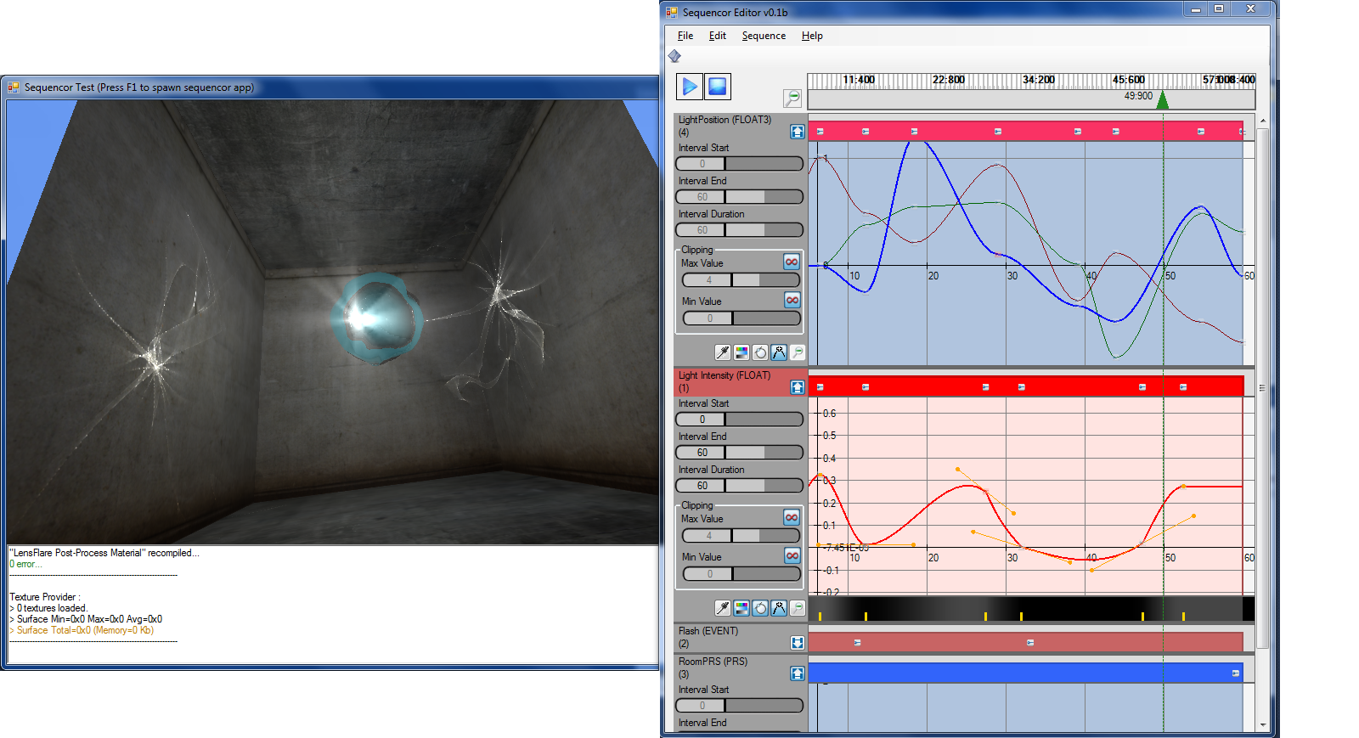1359x738 pixels.
Task: Click the magnifier icon in Light Intensity track
Action: (x=798, y=608)
